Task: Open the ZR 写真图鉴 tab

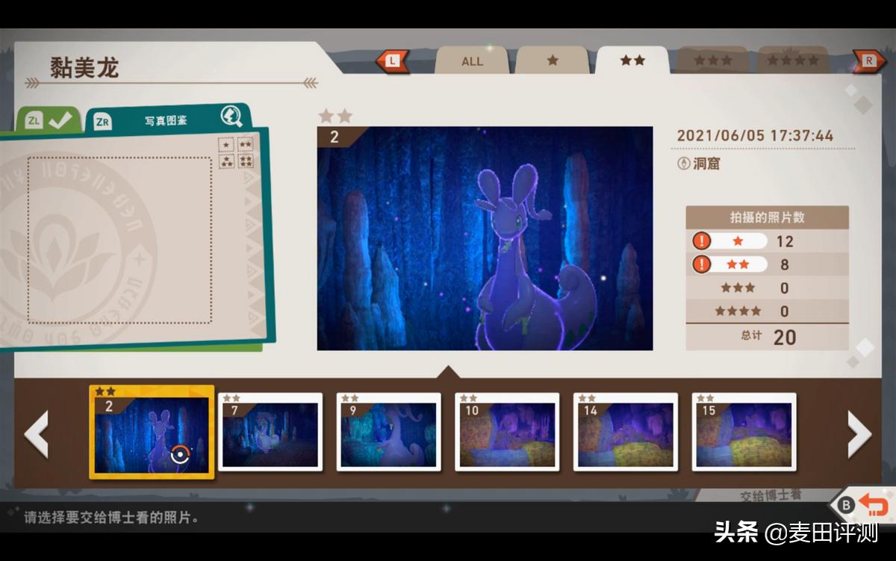Action: tap(167, 120)
